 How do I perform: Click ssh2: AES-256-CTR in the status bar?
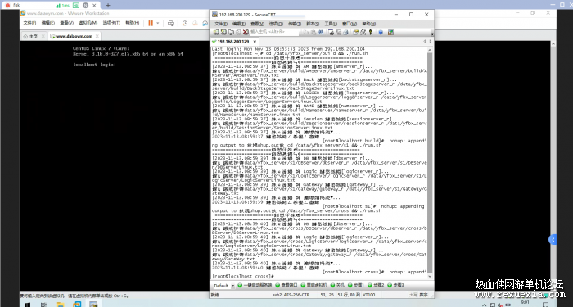pos(291,294)
